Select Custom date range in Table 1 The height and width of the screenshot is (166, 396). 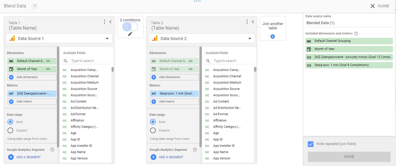[x=11, y=130]
